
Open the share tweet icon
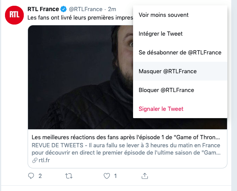click(x=145, y=176)
